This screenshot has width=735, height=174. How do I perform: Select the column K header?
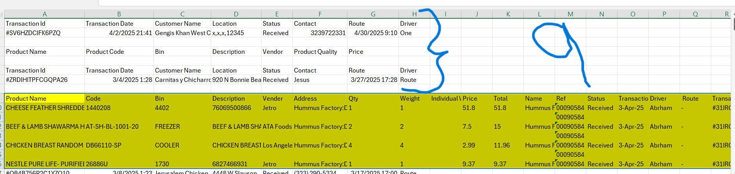tap(508, 14)
